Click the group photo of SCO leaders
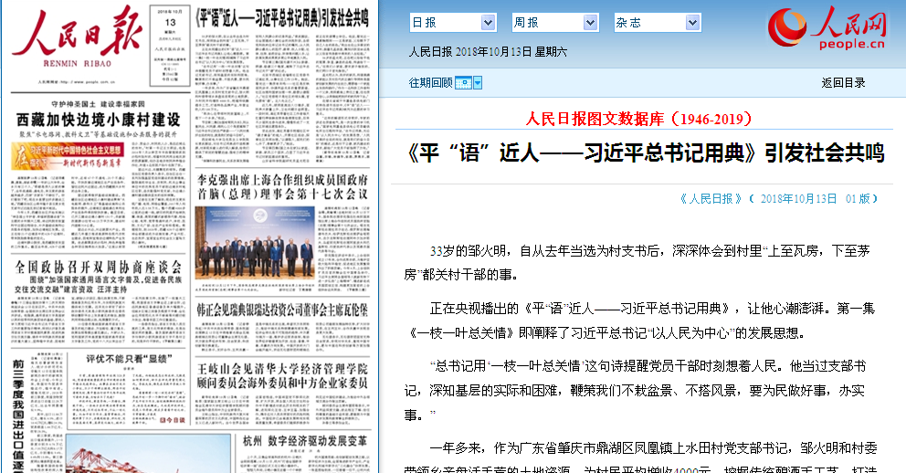 [255, 243]
